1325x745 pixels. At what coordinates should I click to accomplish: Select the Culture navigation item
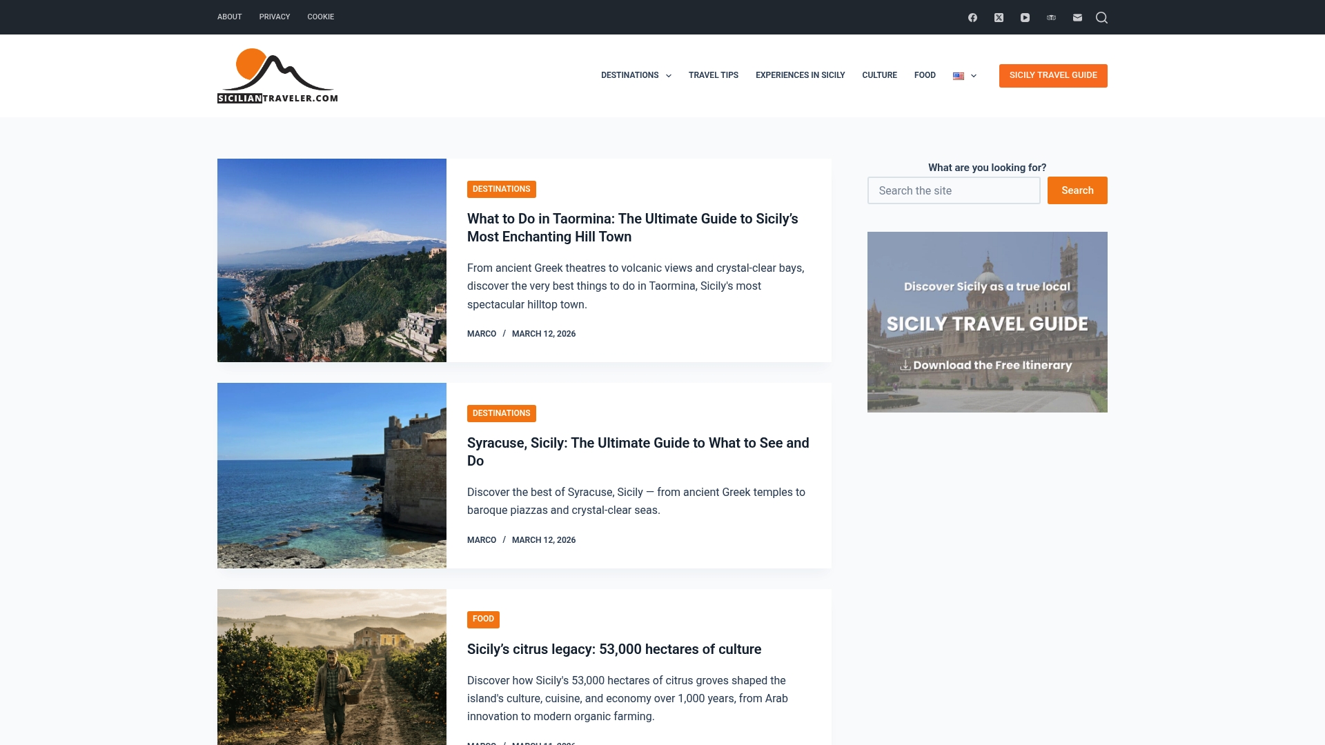(880, 75)
